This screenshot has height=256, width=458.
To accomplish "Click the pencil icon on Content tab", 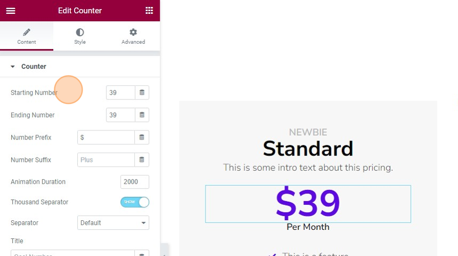I will [27, 32].
